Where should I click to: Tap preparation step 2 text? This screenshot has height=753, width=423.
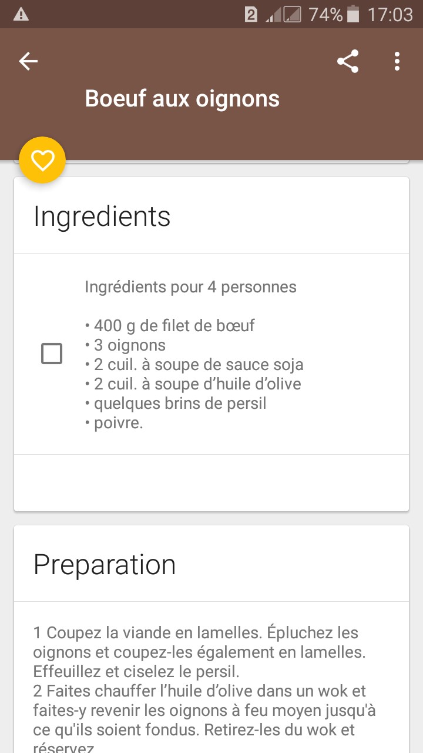pos(204,710)
